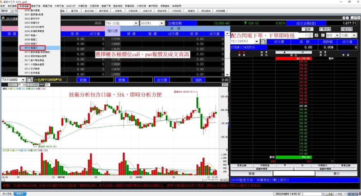Decrease order quantity with down stepper arrow
361x196 pixels.
click(311, 36)
